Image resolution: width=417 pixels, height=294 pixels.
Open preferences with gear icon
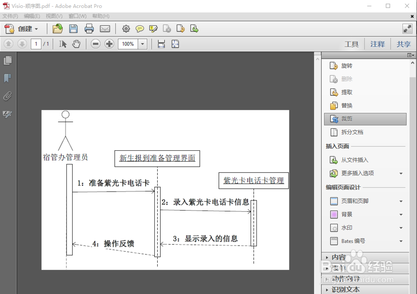point(126,29)
